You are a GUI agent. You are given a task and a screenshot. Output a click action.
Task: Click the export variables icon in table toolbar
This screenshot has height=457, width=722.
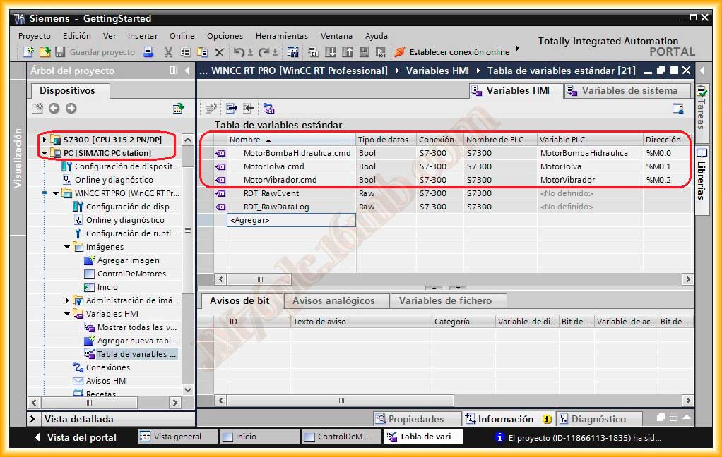coord(231,109)
